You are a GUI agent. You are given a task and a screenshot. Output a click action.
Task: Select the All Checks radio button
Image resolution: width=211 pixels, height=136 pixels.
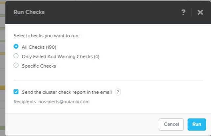click(x=16, y=47)
